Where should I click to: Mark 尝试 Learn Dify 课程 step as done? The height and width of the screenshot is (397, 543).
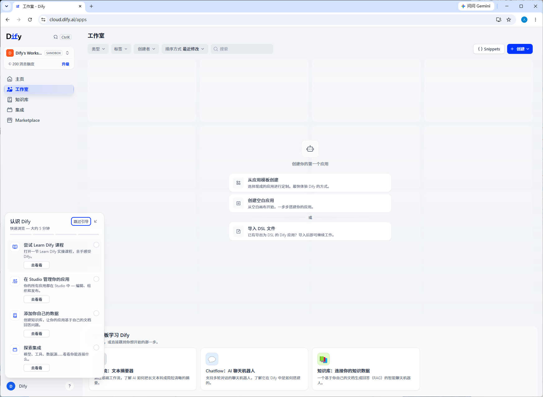(x=96, y=245)
